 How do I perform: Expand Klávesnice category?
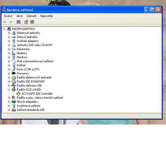9,49
